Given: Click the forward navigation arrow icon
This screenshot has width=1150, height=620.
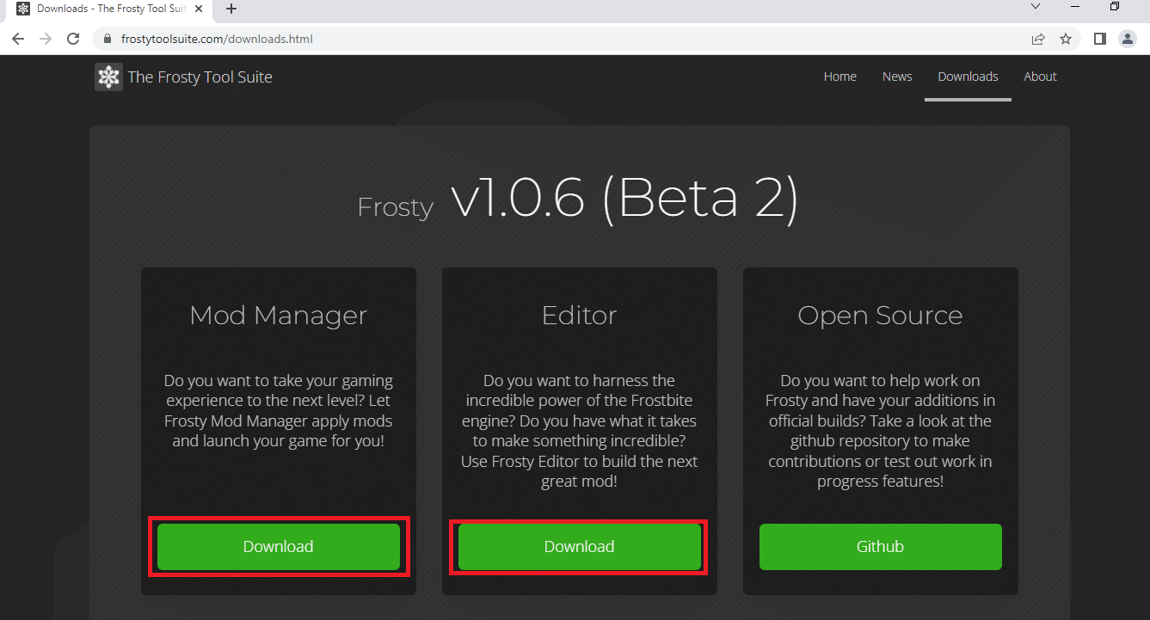Looking at the screenshot, I should 45,39.
